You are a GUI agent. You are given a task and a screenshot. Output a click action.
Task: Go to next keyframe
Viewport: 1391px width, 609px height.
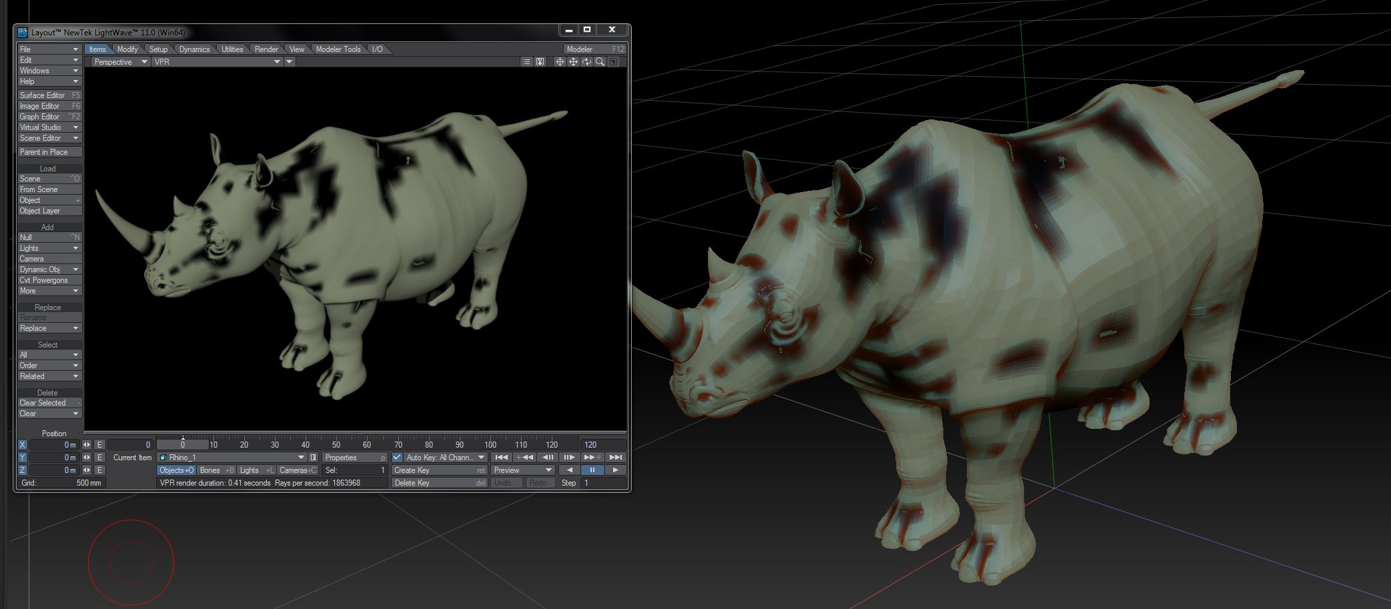point(592,458)
